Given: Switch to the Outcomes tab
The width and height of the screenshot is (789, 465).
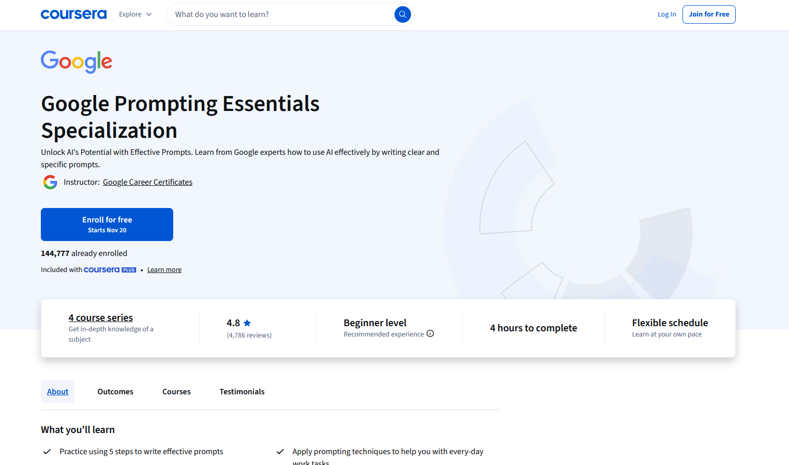Looking at the screenshot, I should pyautogui.click(x=115, y=392).
